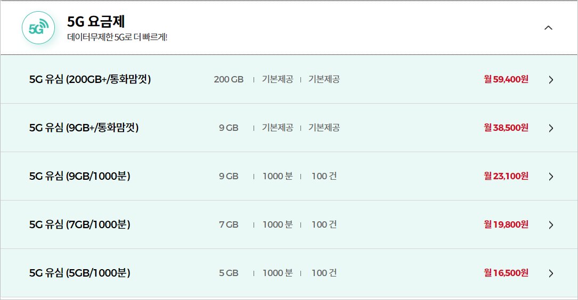Click the 5G signal logo icon

point(38,28)
